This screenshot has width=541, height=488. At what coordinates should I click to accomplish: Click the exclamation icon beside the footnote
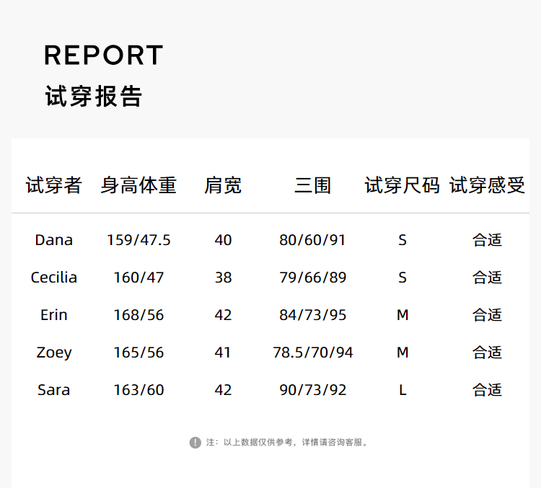[x=195, y=443]
